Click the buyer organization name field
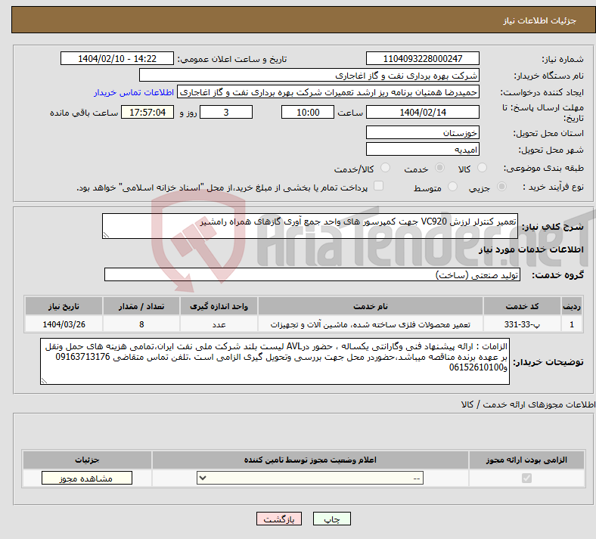Image resolution: width=596 pixels, height=539 pixels. (x=309, y=75)
